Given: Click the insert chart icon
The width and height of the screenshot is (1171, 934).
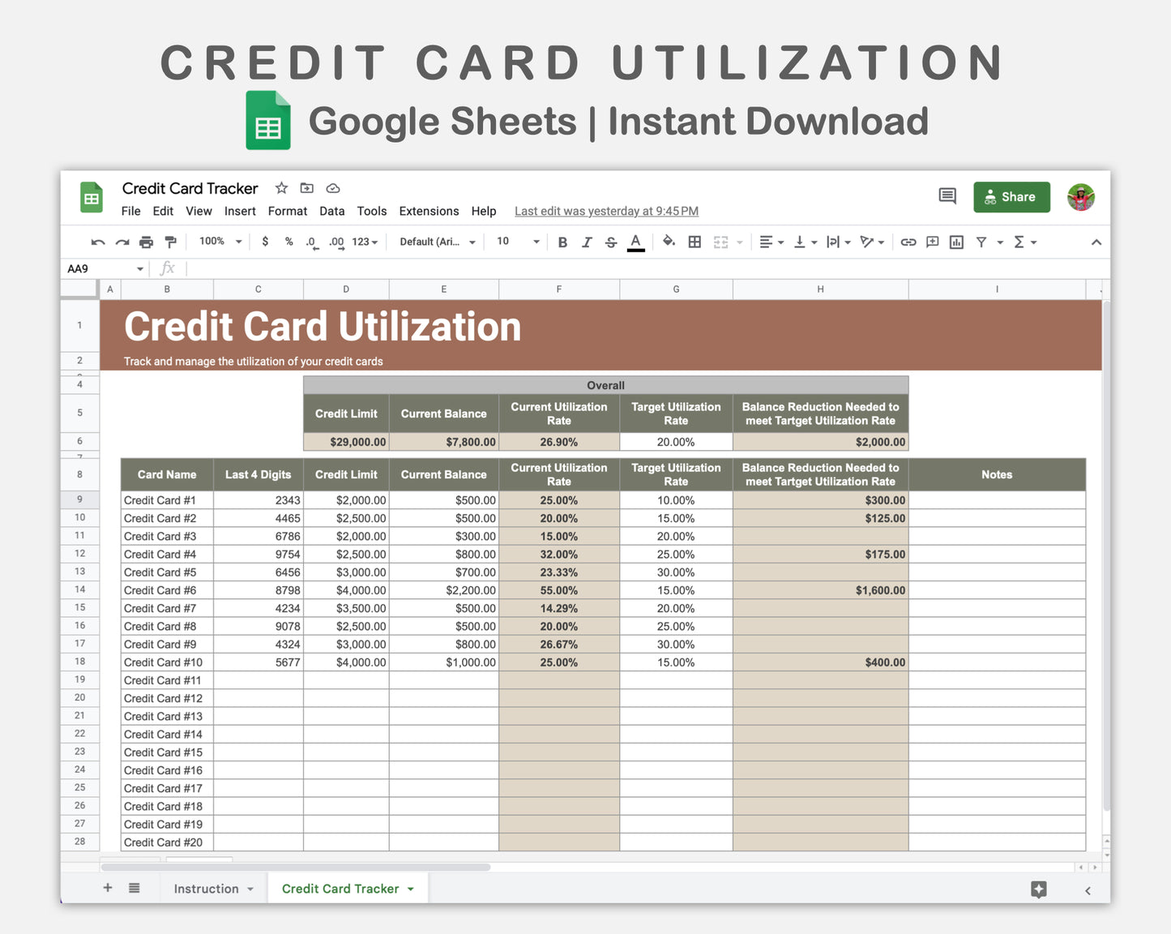Looking at the screenshot, I should 956,242.
